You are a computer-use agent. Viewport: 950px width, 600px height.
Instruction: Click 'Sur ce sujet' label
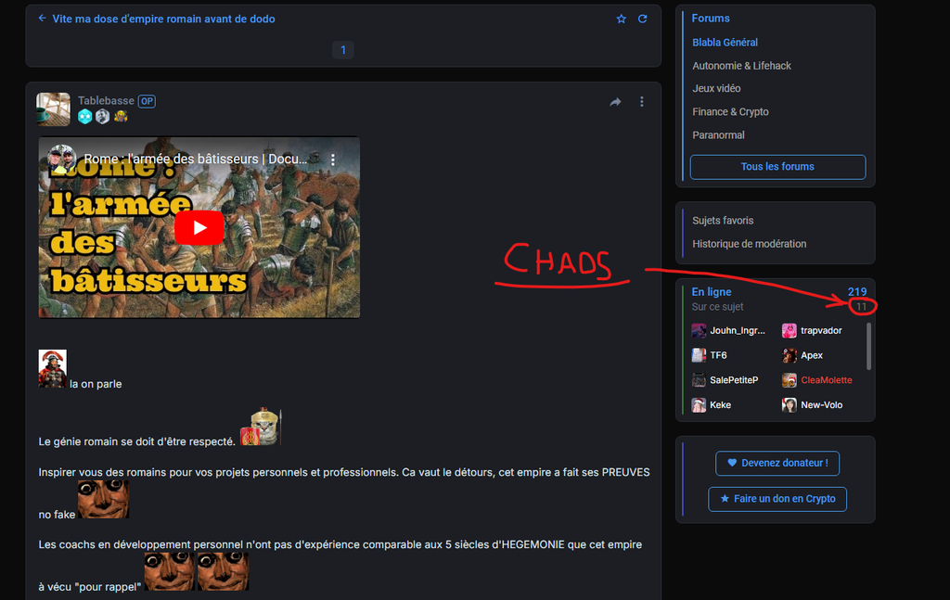[x=717, y=307]
